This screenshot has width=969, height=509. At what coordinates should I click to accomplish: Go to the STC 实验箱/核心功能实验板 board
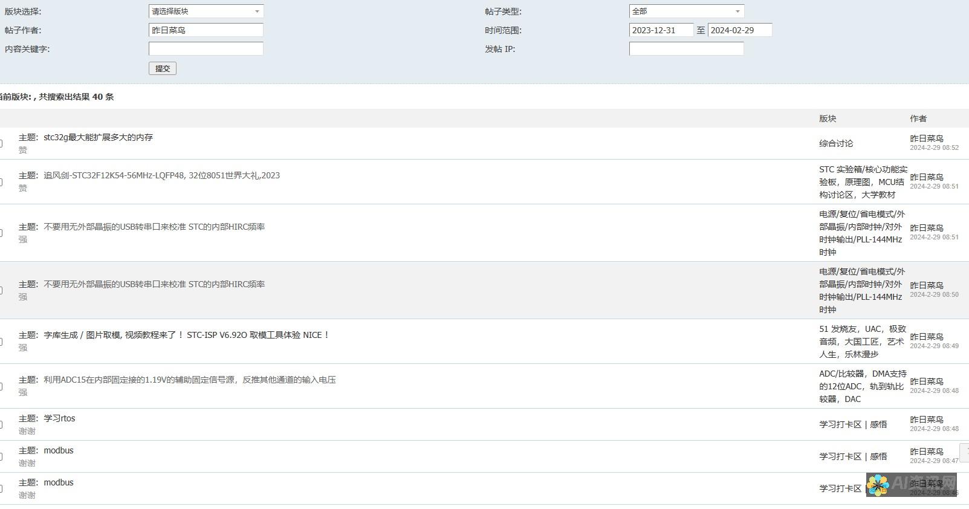click(863, 182)
